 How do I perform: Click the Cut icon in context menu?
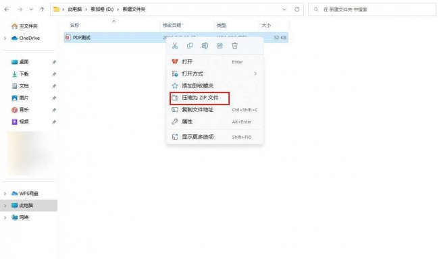tap(175, 46)
